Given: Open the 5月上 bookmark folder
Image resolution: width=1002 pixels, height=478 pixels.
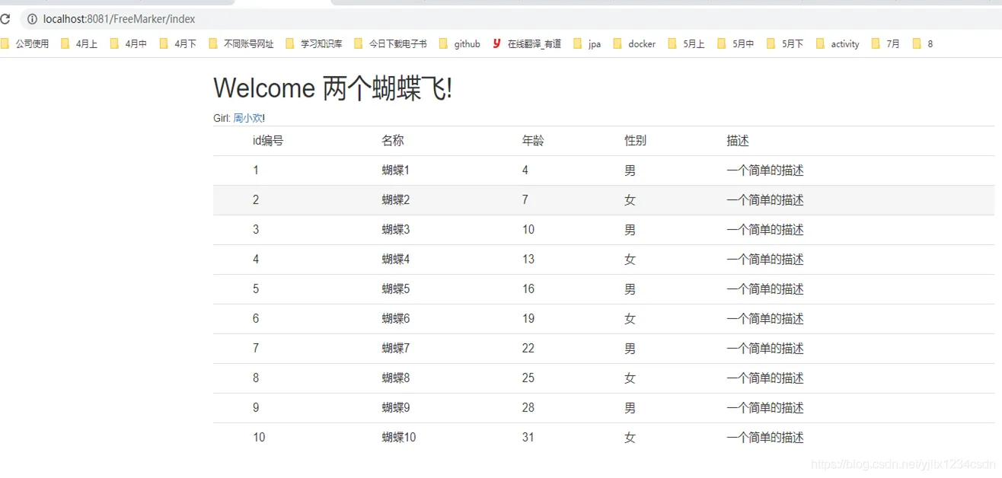Looking at the screenshot, I should coord(686,44).
